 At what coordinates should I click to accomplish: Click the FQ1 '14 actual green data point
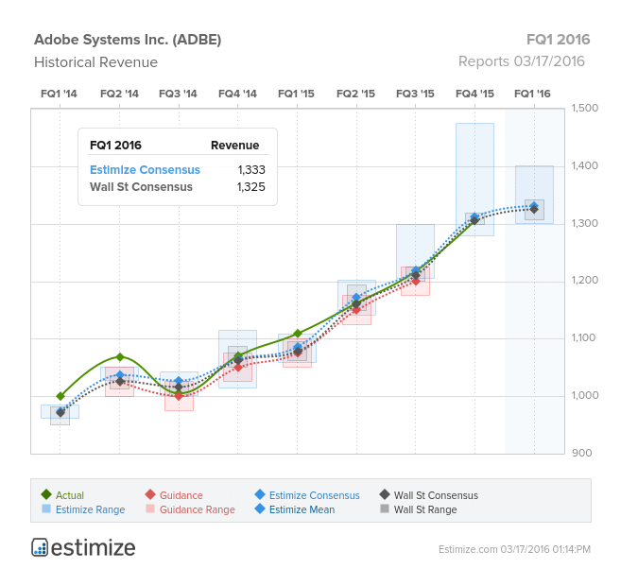click(60, 396)
